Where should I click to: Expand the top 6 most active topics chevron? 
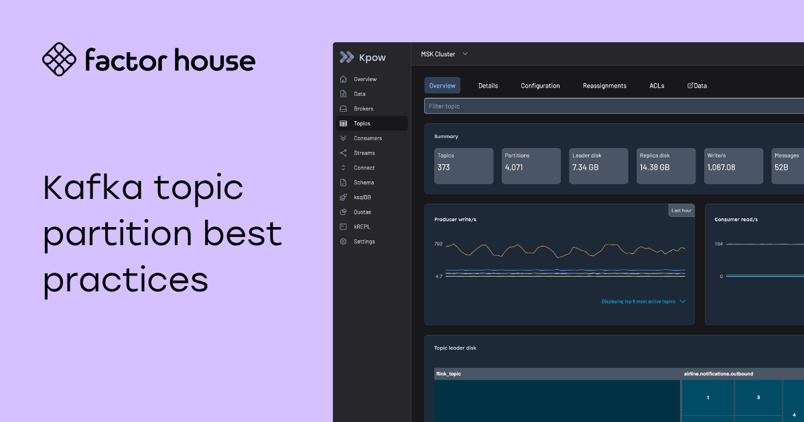683,301
